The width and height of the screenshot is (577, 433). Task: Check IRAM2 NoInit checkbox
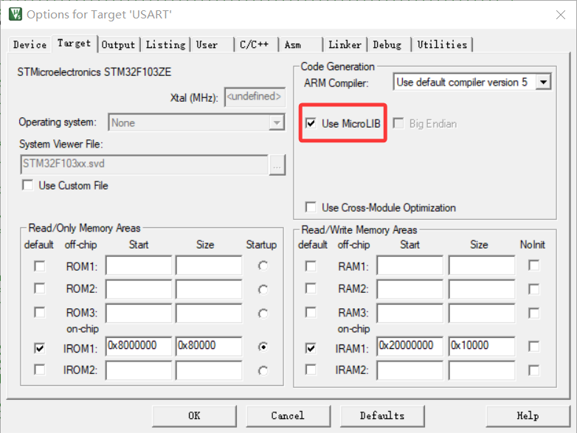[x=534, y=370]
